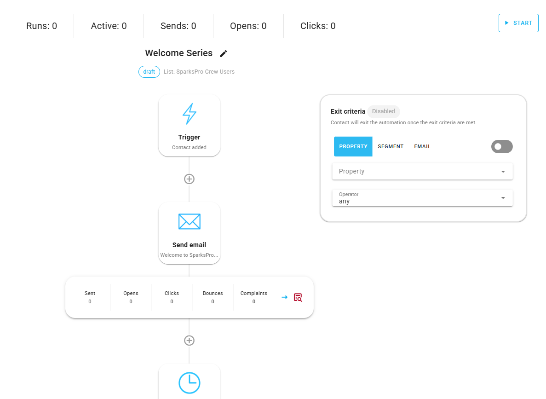Switch to the PROPERTY tab
The height and width of the screenshot is (399, 546).
(x=353, y=146)
